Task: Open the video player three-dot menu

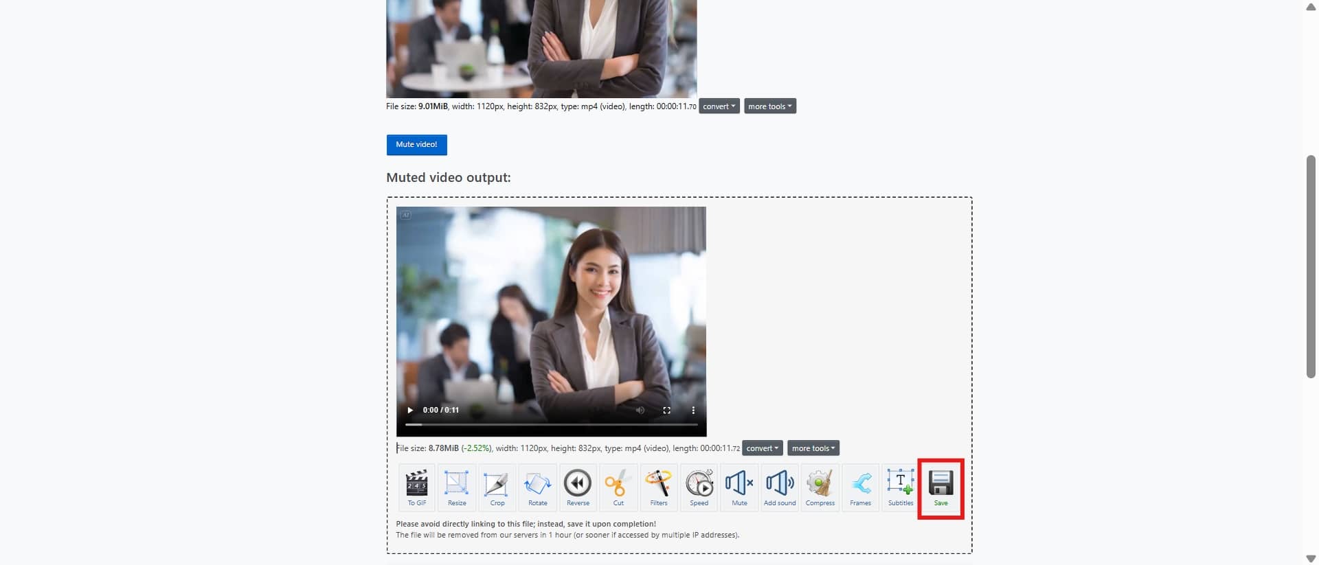Action: 693,410
